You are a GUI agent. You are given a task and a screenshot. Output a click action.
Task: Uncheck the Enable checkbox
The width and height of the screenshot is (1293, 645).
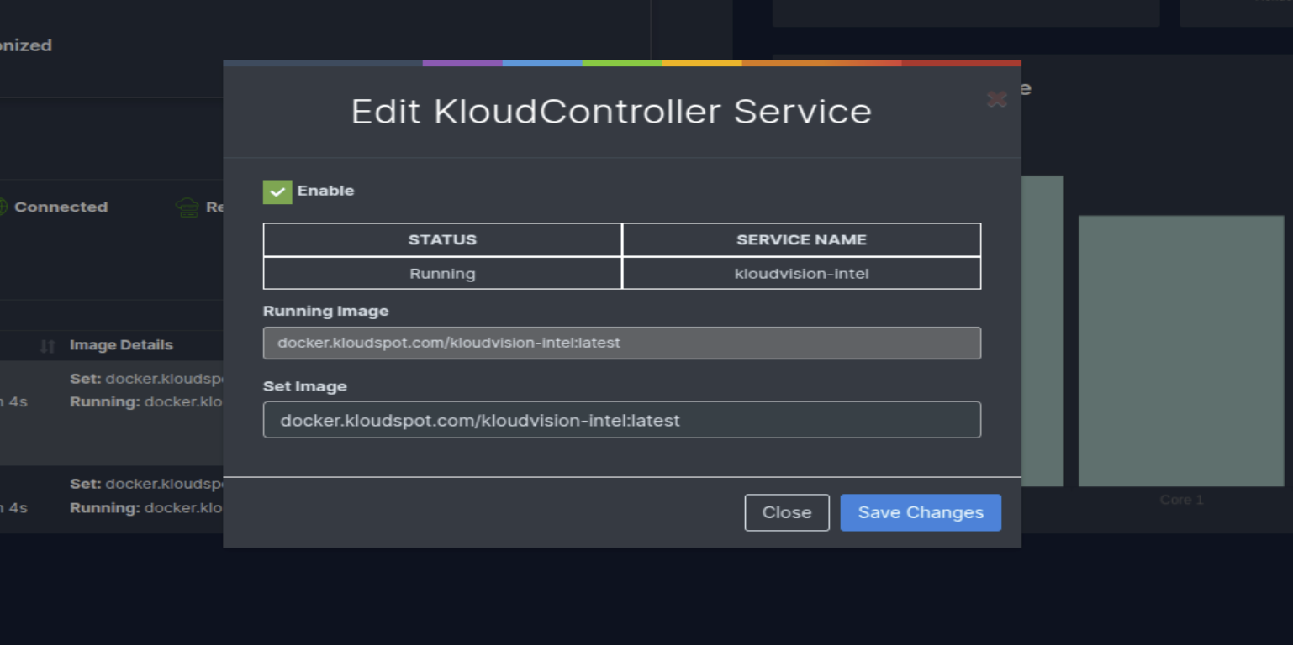277,191
